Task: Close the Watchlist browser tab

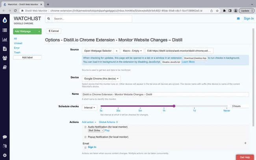Action: (x=41, y=4)
